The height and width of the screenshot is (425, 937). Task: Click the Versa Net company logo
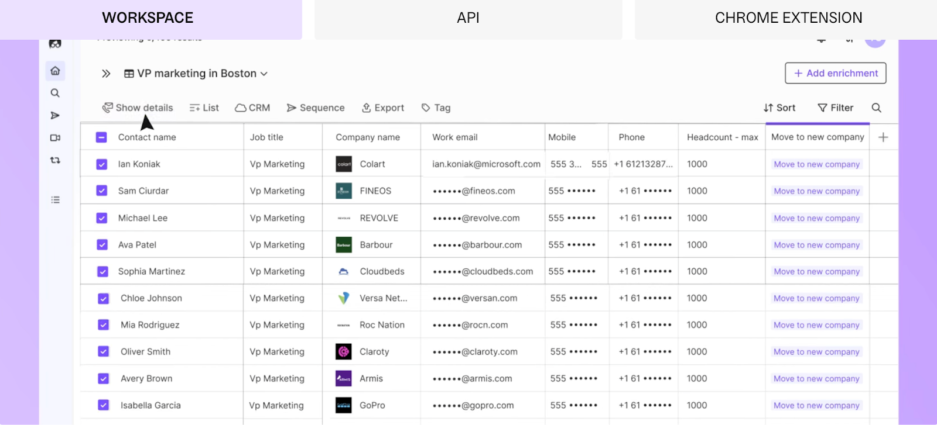click(x=344, y=298)
